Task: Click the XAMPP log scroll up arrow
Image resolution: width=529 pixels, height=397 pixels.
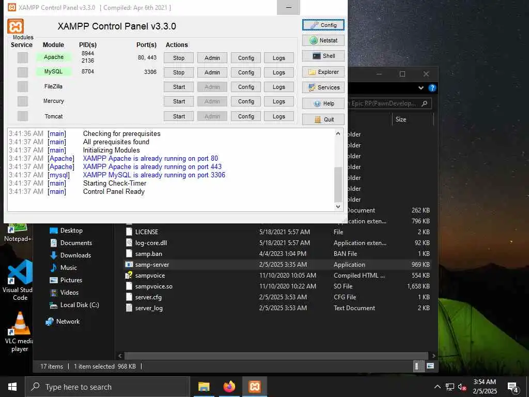Action: tap(338, 134)
